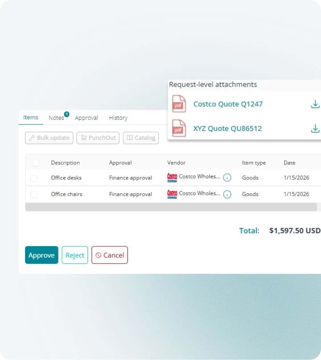Click the $1,597.50 USD total amount
Screen dimensions: 321x360
(295, 231)
